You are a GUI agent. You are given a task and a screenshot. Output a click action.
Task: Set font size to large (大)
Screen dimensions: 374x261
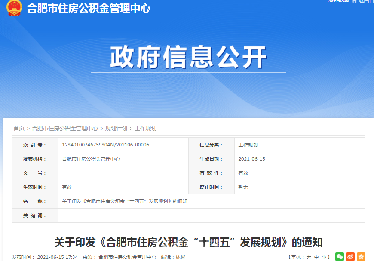[309, 257]
